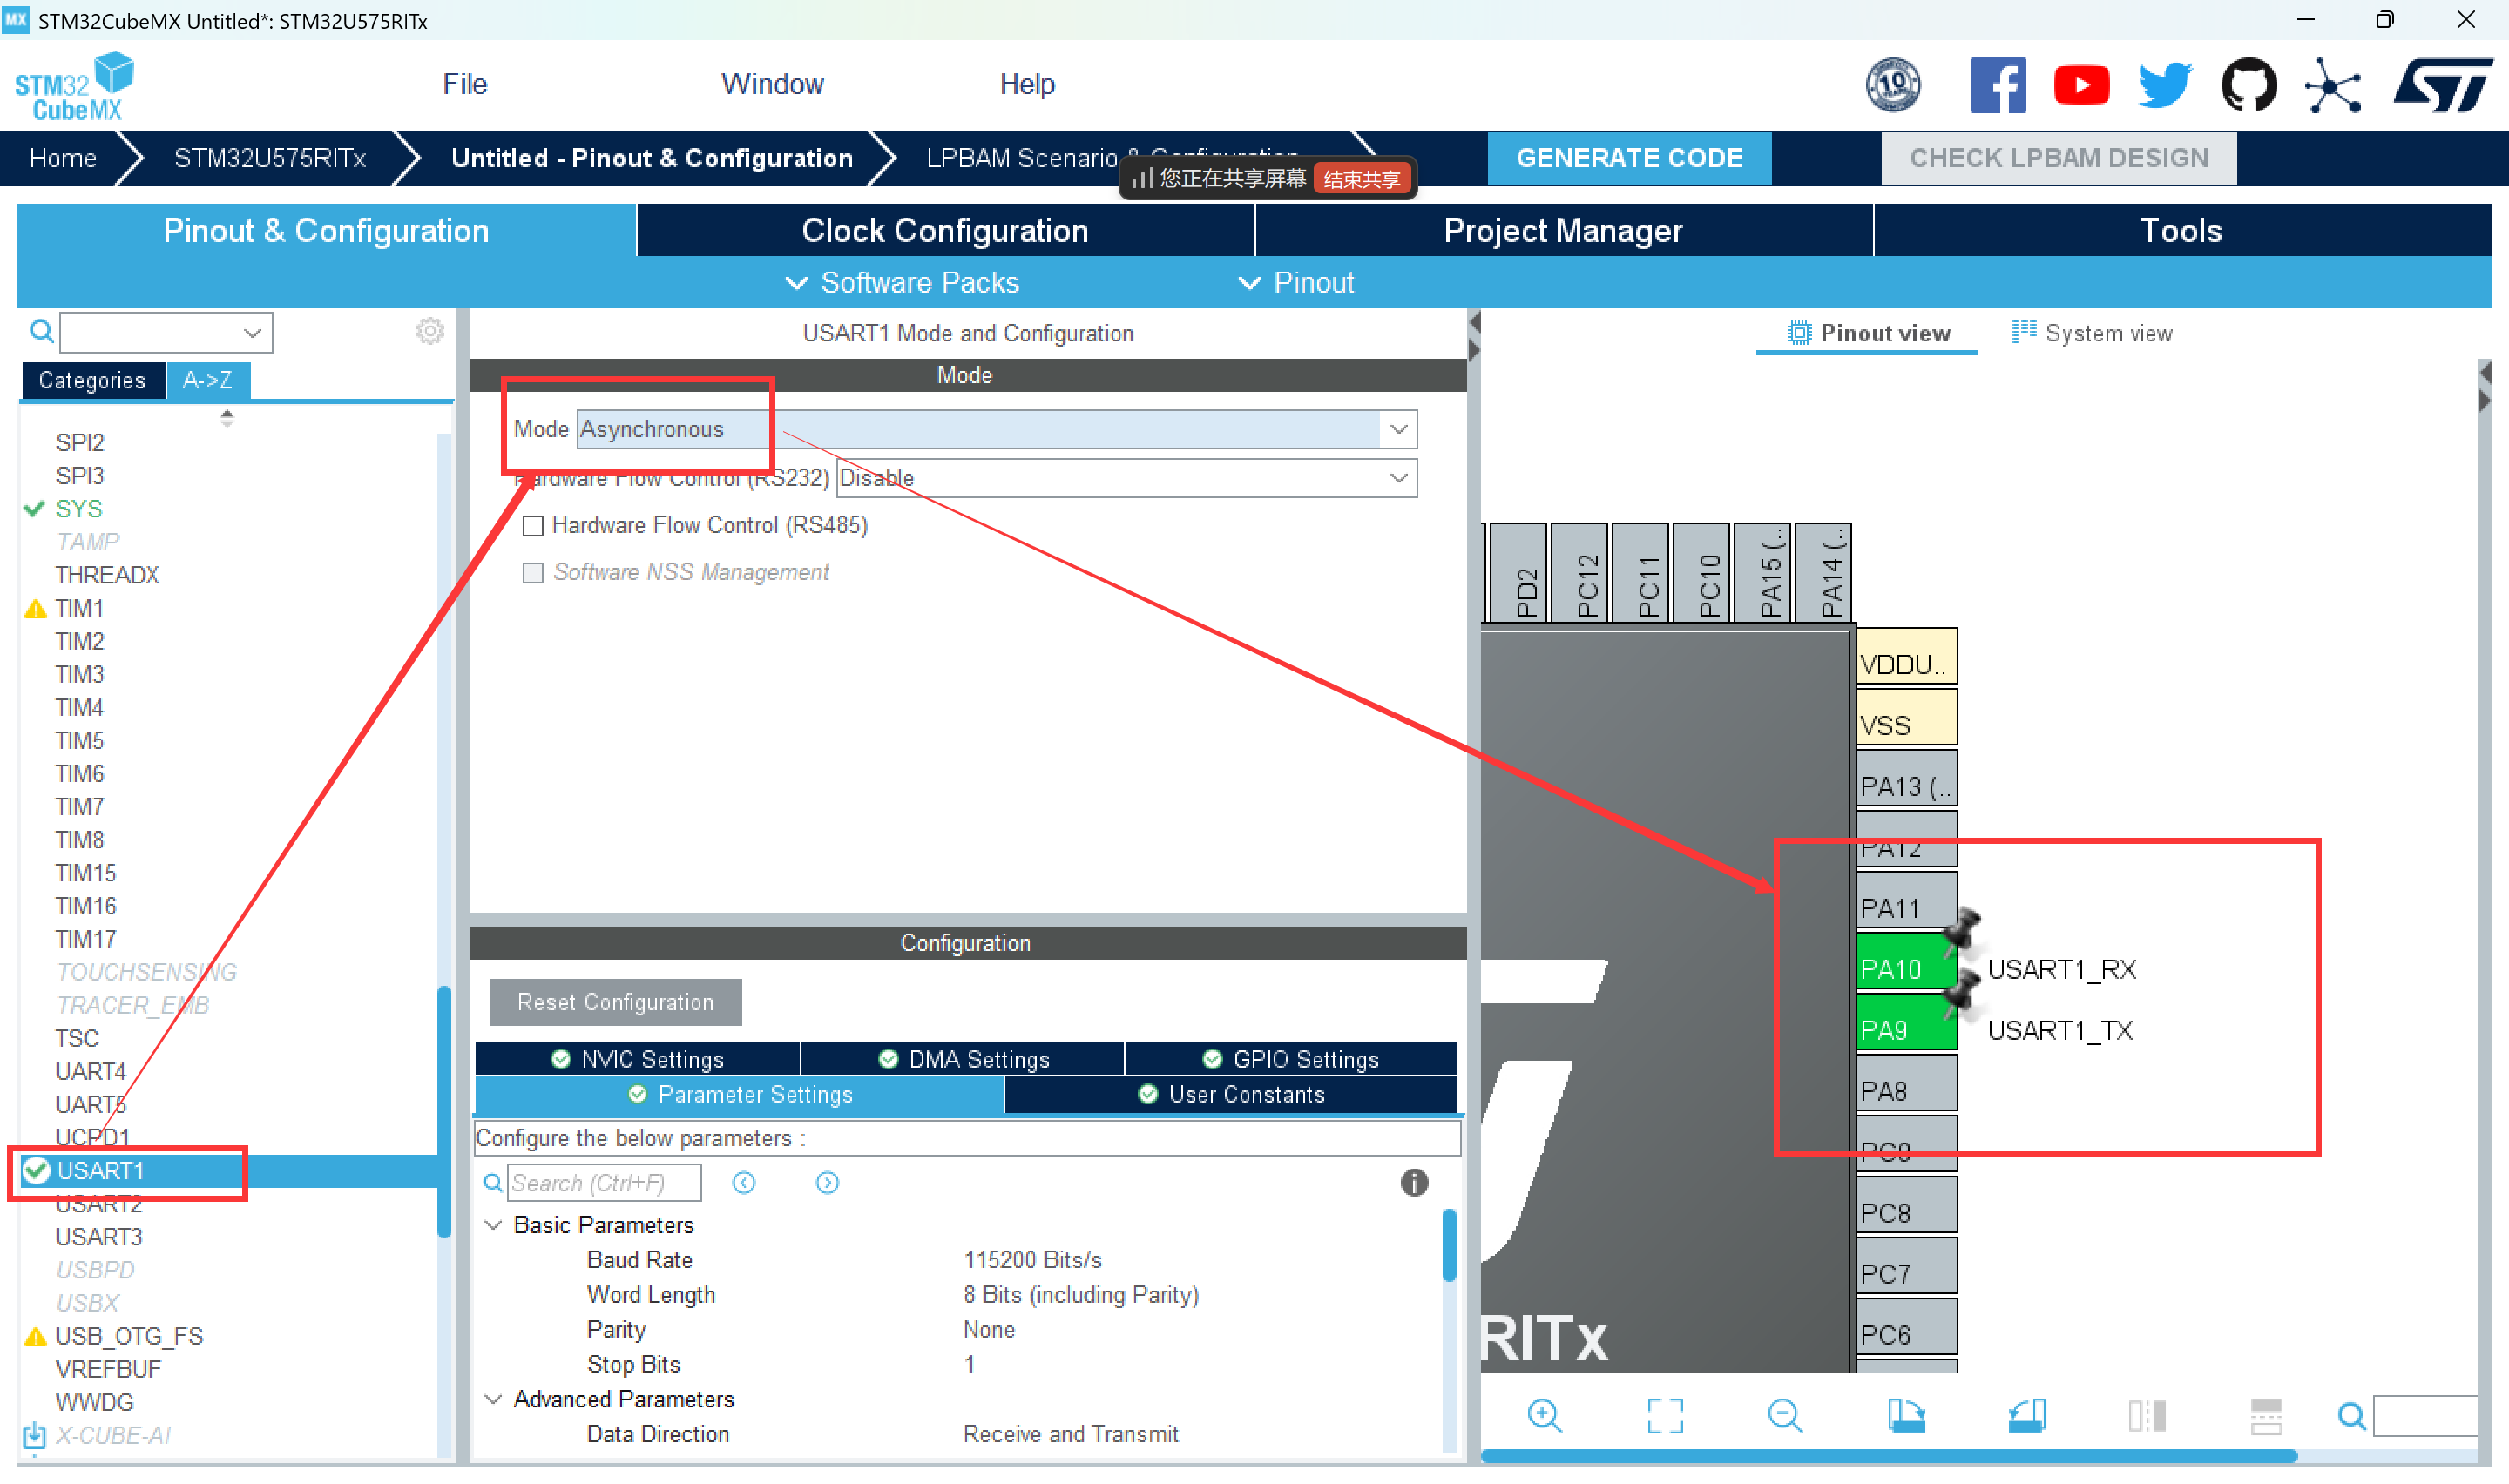Click the parameter Search (Ctrl+F) field
Screen dimensions: 2509x1484
pos(604,1183)
